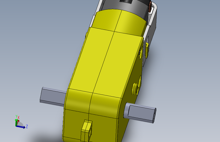The image size is (220, 142).
Task: Select the left gray output shaft
Action: pyautogui.click(x=53, y=96)
